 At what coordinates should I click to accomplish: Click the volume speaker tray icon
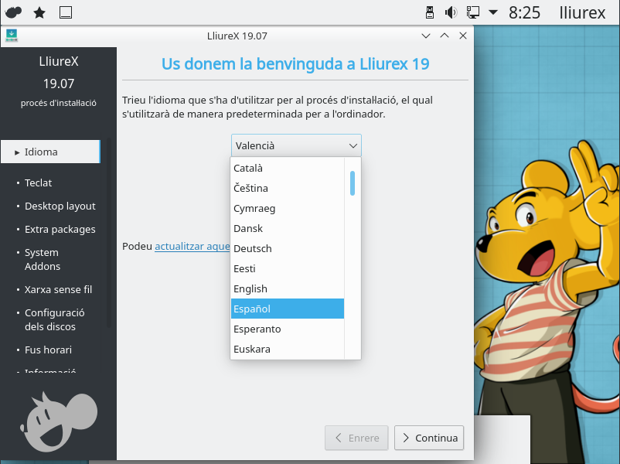point(451,12)
